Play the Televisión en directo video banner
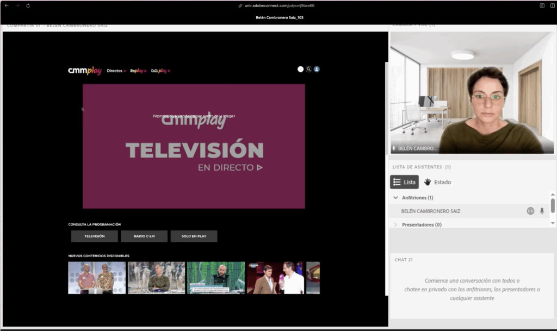 [194, 146]
